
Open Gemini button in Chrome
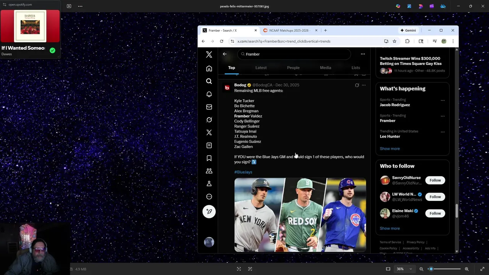pyautogui.click(x=408, y=31)
